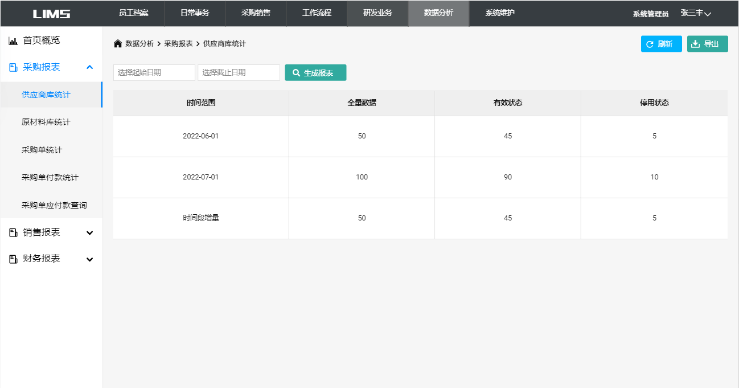
Task: Generate report with 生成报表 button
Action: pyautogui.click(x=315, y=73)
